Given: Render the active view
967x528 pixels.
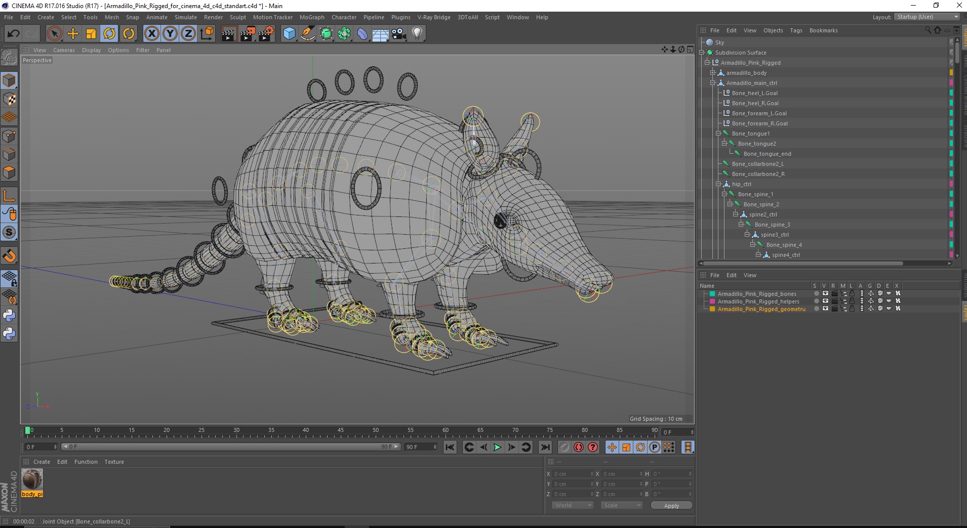Looking at the screenshot, I should click(x=229, y=34).
